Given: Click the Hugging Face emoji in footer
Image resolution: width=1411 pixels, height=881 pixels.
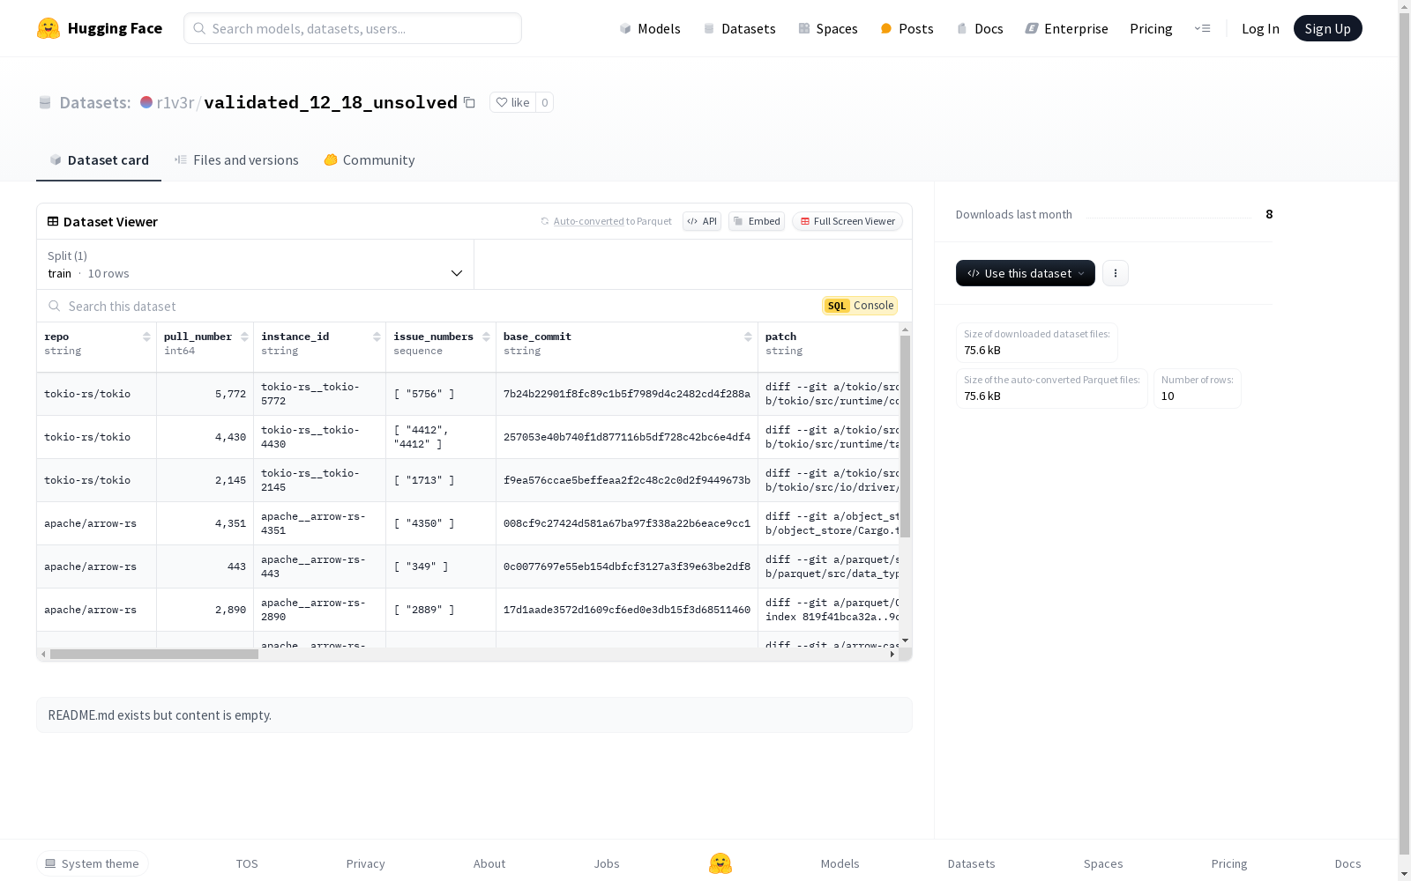Looking at the screenshot, I should [x=720, y=863].
